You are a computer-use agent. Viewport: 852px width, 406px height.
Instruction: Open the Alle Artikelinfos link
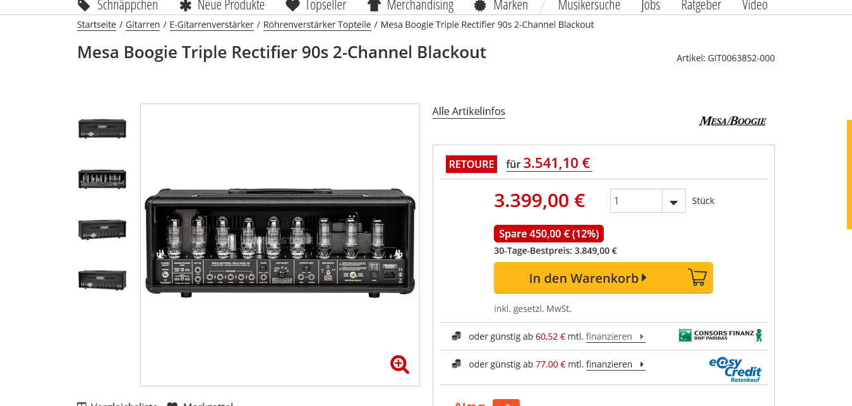pyautogui.click(x=469, y=112)
